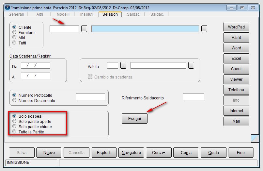This screenshot has width=263, height=171.
Task: Click the Suoni button
Action: point(236,69)
